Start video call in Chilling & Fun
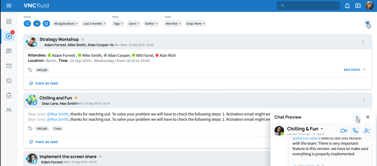Screen dimensions: 377x166 (344, 131)
